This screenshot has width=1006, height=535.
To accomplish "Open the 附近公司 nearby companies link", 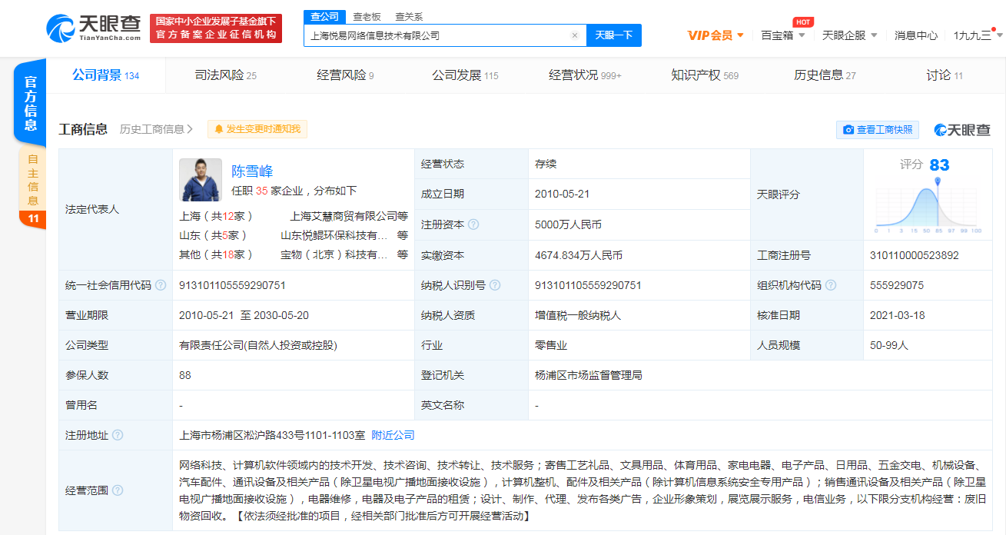I will click(393, 435).
